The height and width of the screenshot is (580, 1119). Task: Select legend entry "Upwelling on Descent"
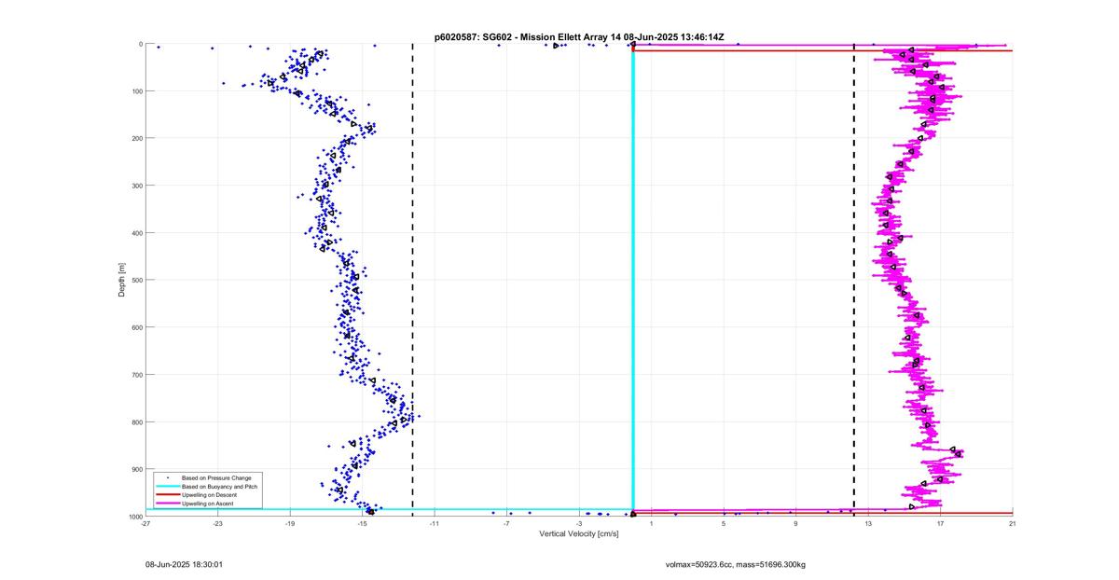point(210,495)
